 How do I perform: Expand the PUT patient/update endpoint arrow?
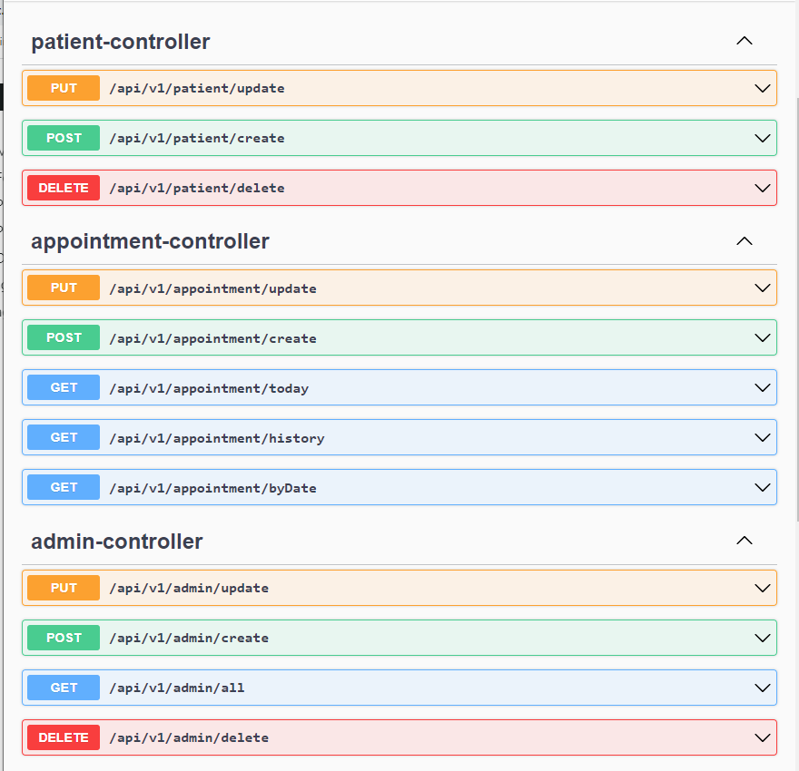click(763, 88)
